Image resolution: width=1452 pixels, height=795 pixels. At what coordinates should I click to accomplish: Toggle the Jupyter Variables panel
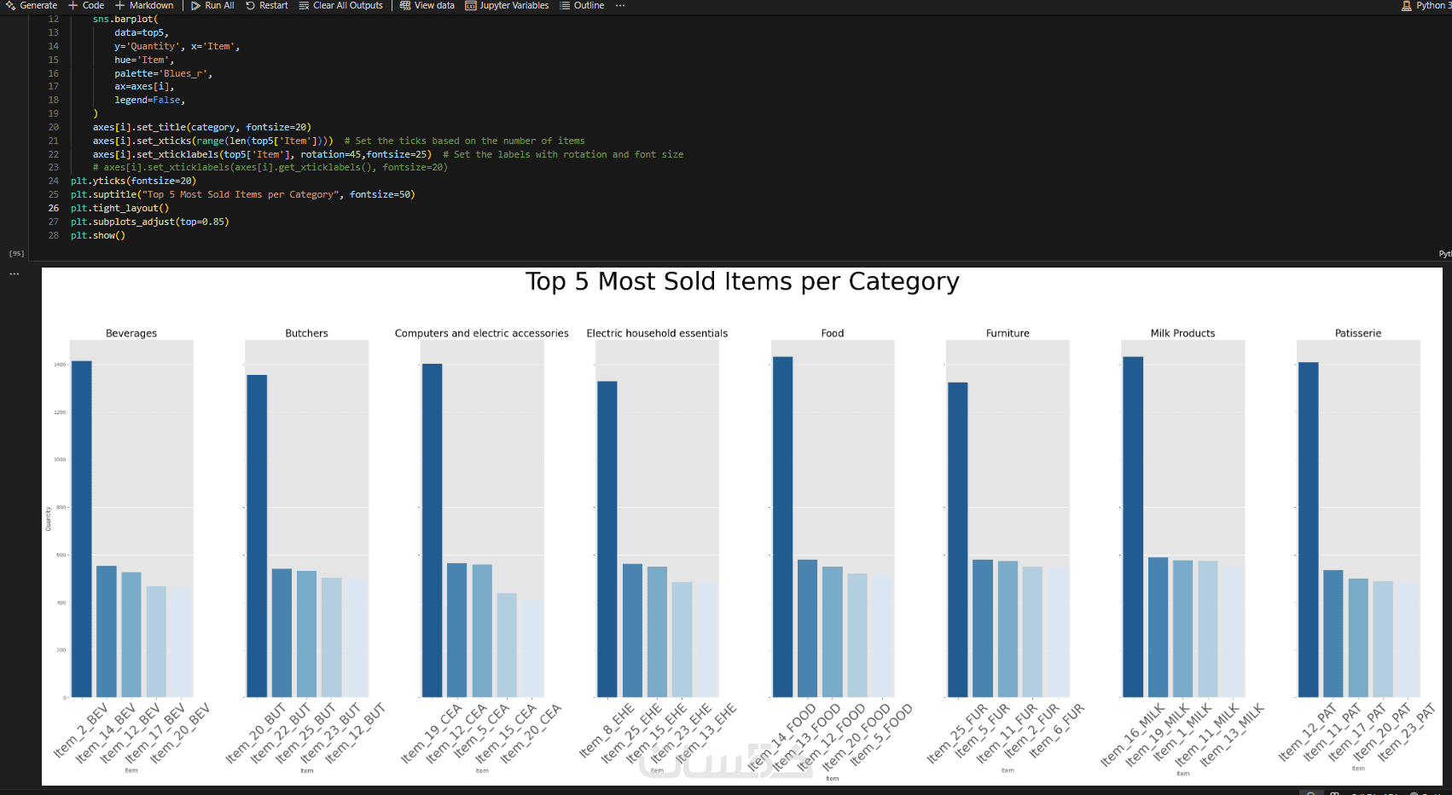pos(507,5)
